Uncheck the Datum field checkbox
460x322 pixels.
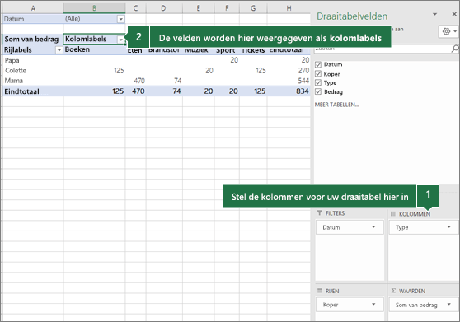coord(318,64)
